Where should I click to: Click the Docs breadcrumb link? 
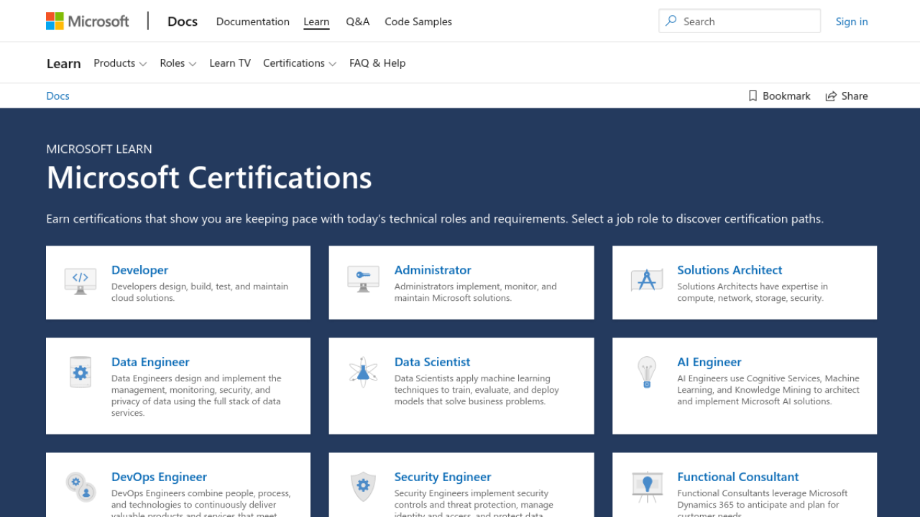point(57,96)
